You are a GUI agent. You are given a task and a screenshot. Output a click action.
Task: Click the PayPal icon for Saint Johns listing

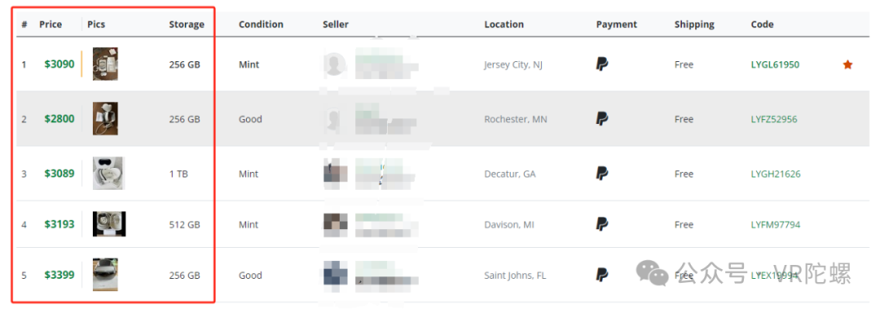click(x=601, y=275)
